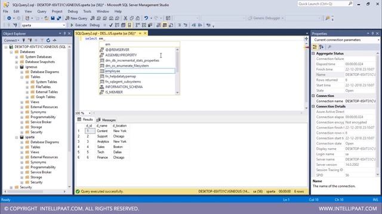Click the Decrease Indent icon
Screen dimensions: 382x214
coord(193,25)
